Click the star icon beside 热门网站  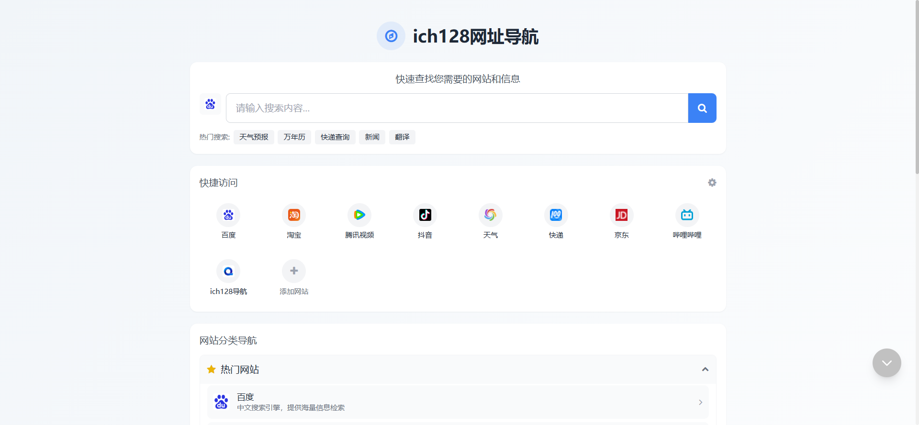[211, 370]
